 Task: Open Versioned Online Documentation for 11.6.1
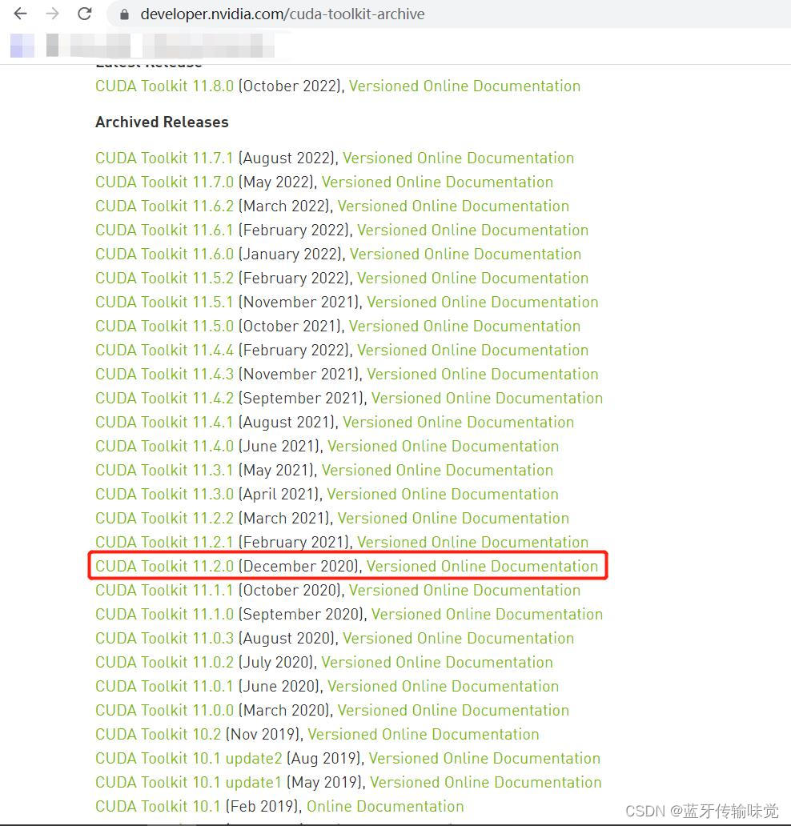coord(473,231)
